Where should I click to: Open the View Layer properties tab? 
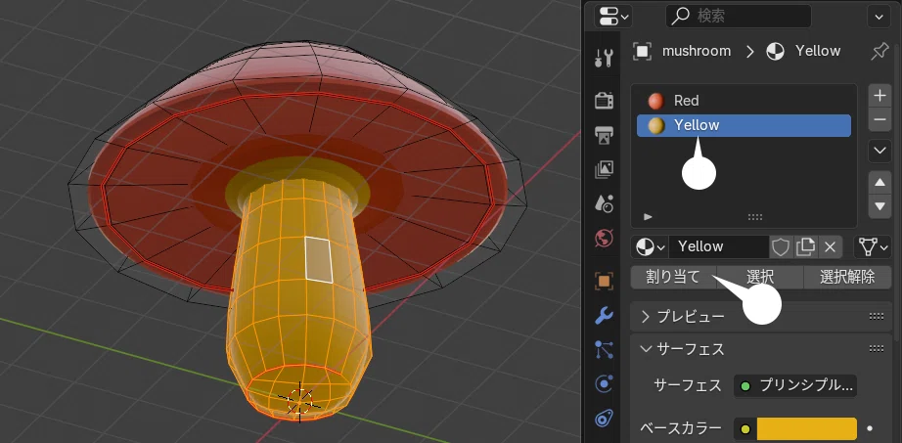(x=604, y=169)
